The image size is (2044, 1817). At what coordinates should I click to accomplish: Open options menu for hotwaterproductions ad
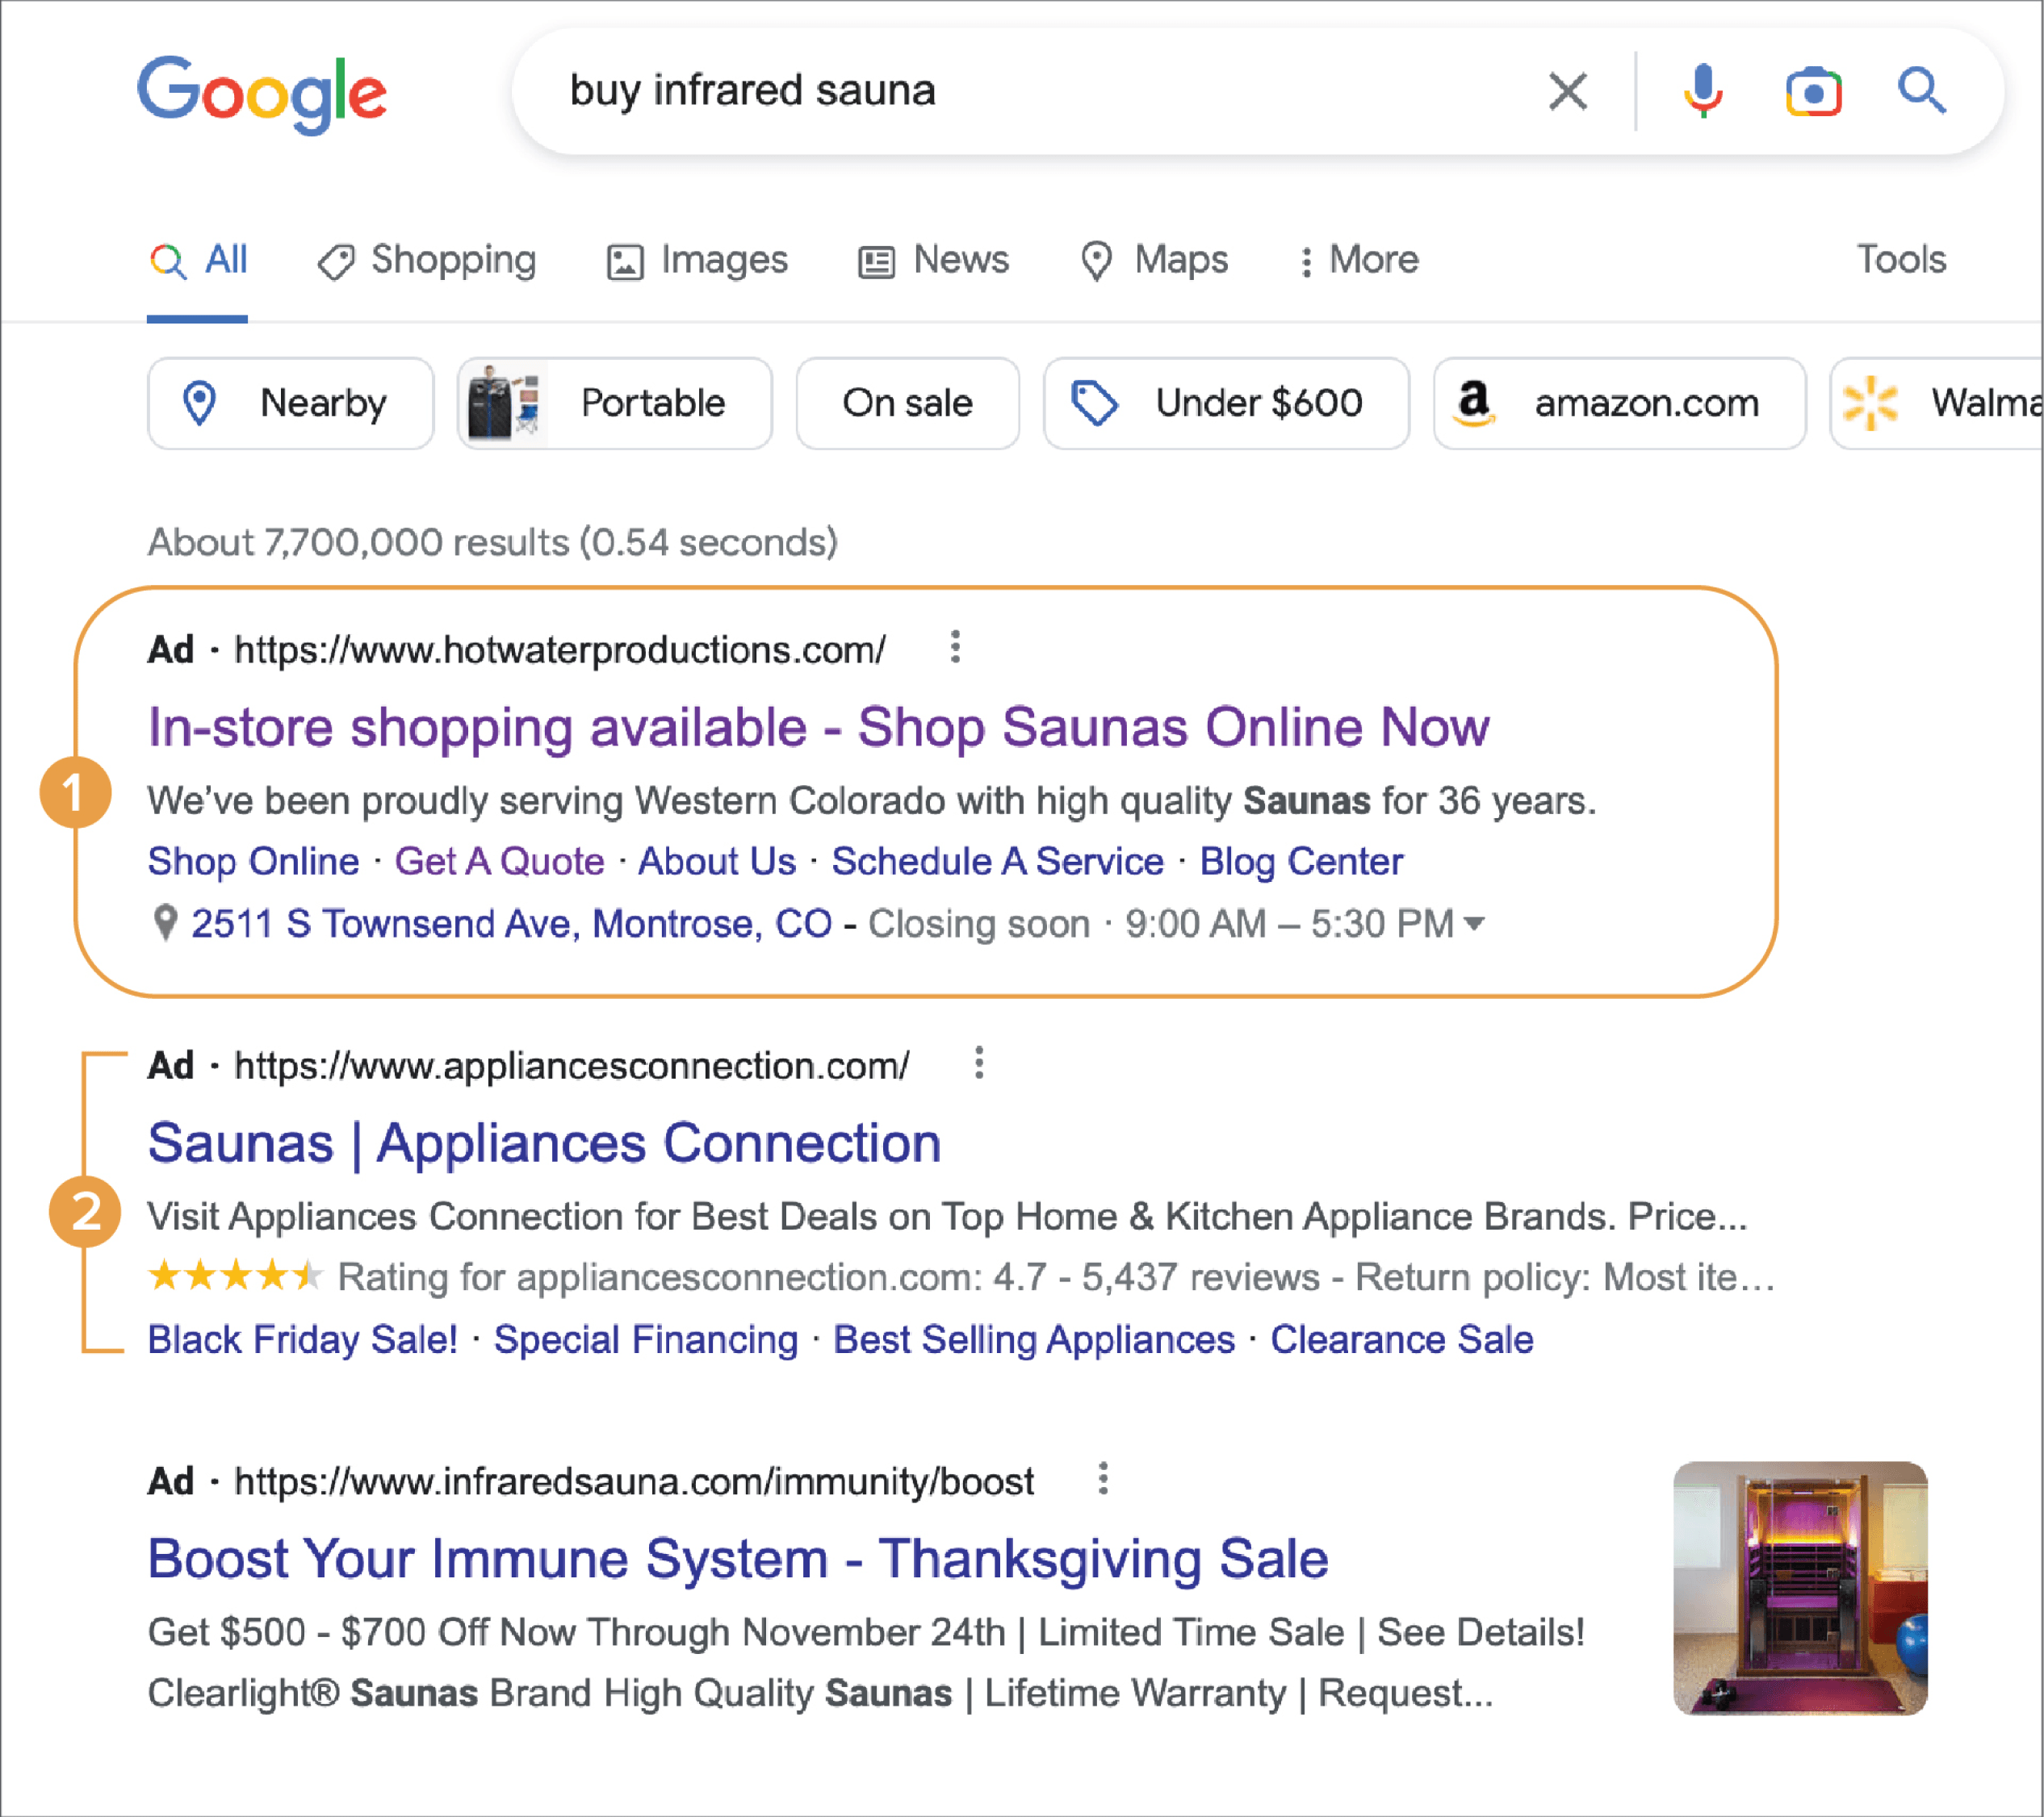[955, 648]
